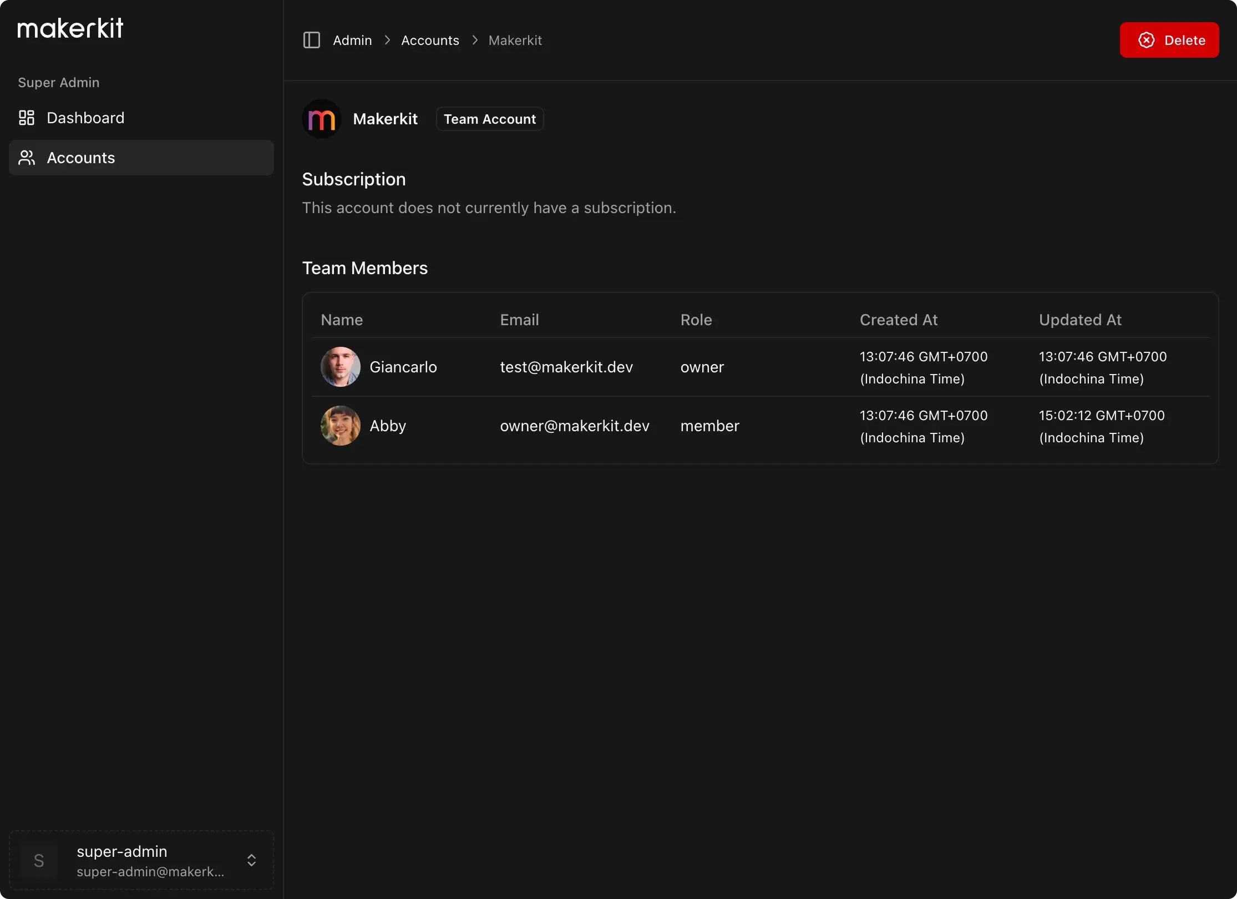The height and width of the screenshot is (899, 1237).
Task: Click the Role column header
Action: pos(696,320)
